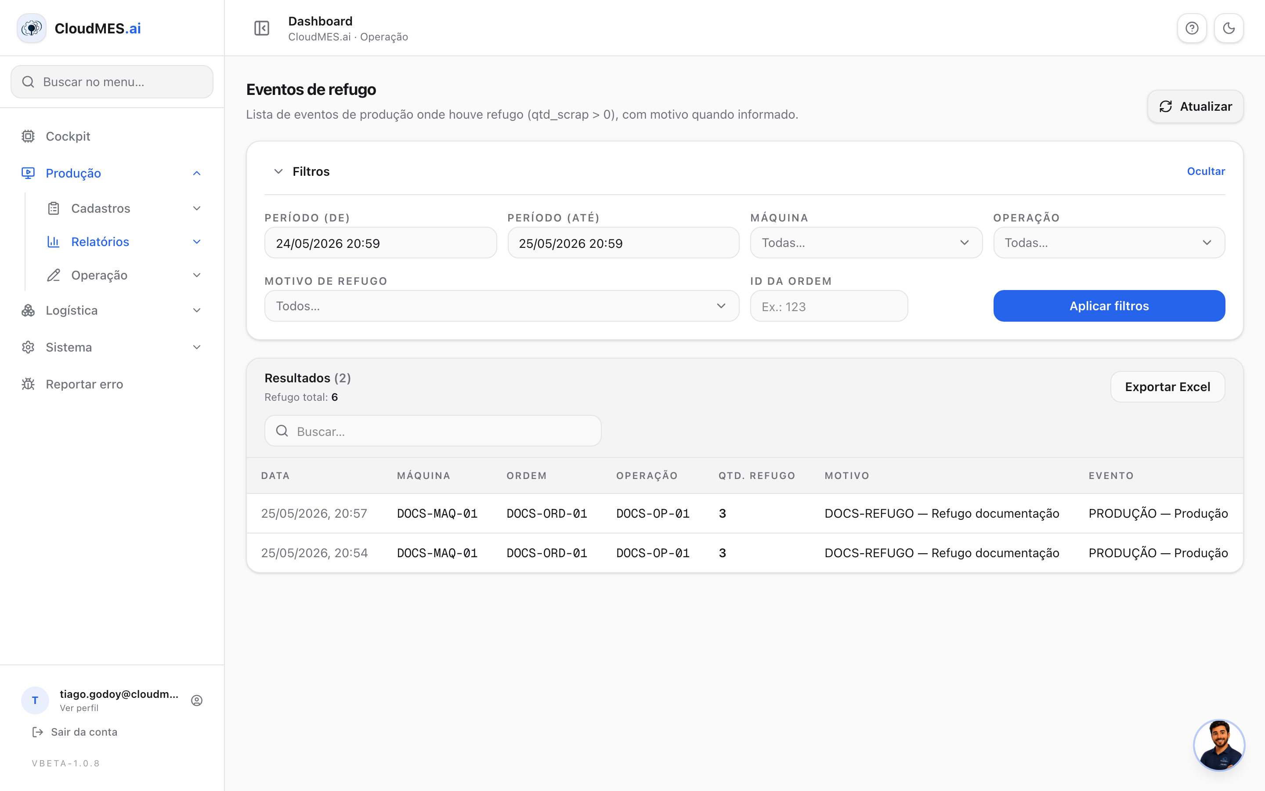This screenshot has height=791, width=1265.
Task: Focus the results Buscar field
Action: tap(433, 431)
